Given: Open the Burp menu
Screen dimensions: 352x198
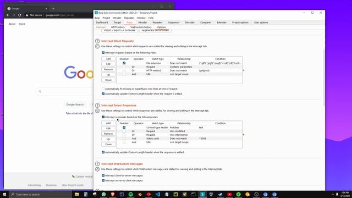Looking at the screenshot, I should (97, 18).
